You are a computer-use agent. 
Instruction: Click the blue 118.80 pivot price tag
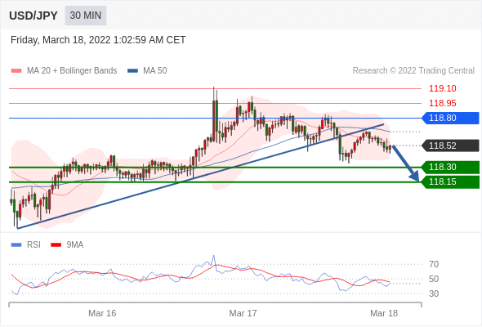[x=451, y=118]
